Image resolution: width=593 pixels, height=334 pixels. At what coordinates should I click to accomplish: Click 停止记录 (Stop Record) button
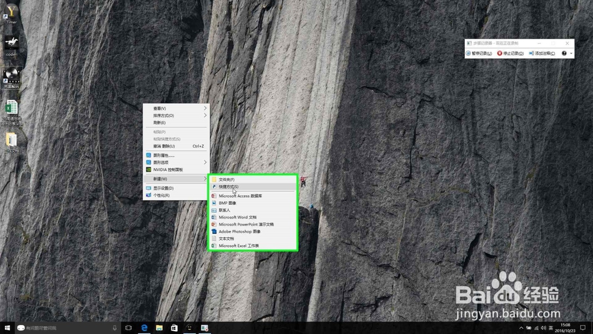pyautogui.click(x=510, y=53)
